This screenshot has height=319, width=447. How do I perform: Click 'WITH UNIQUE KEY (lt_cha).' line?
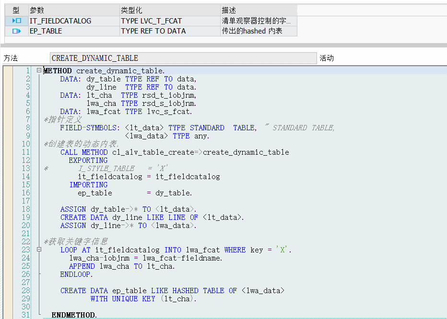143,299
